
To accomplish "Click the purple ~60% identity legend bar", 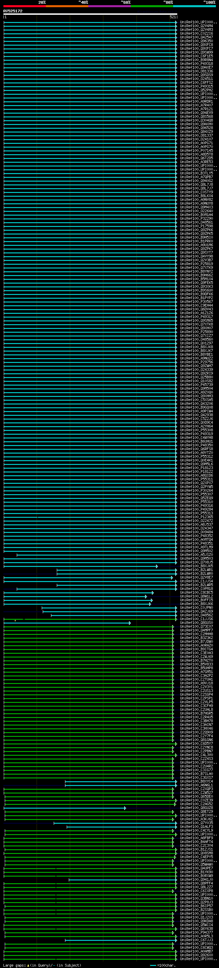I will tap(110, 6).
